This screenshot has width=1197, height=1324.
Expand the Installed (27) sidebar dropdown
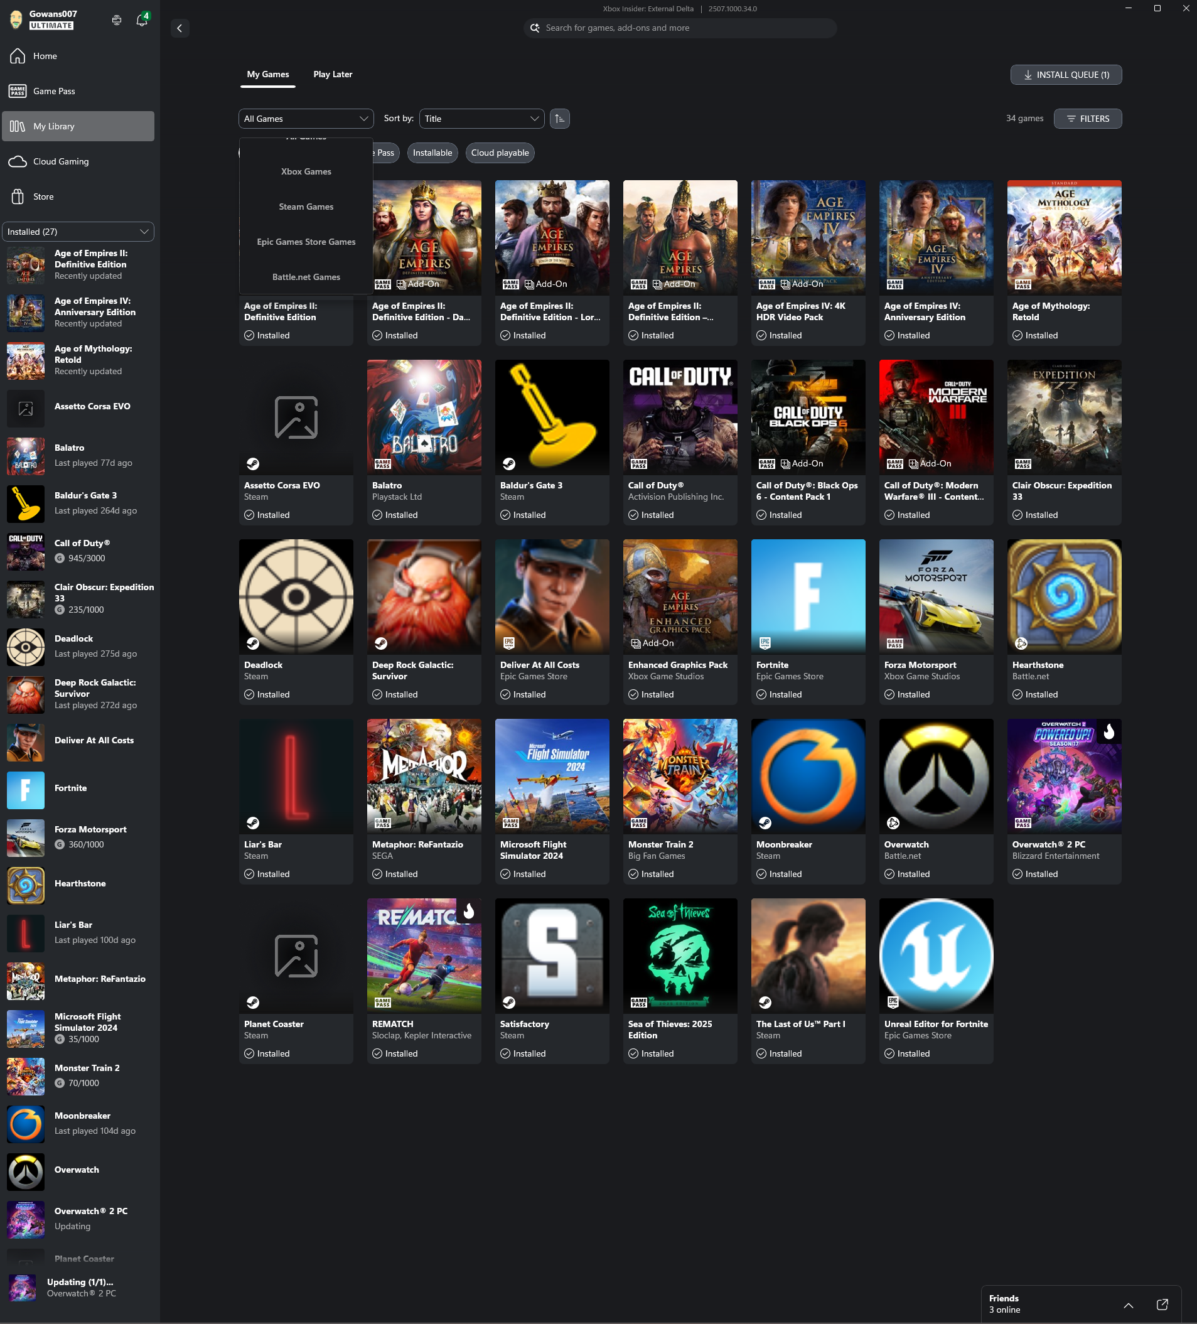78,232
